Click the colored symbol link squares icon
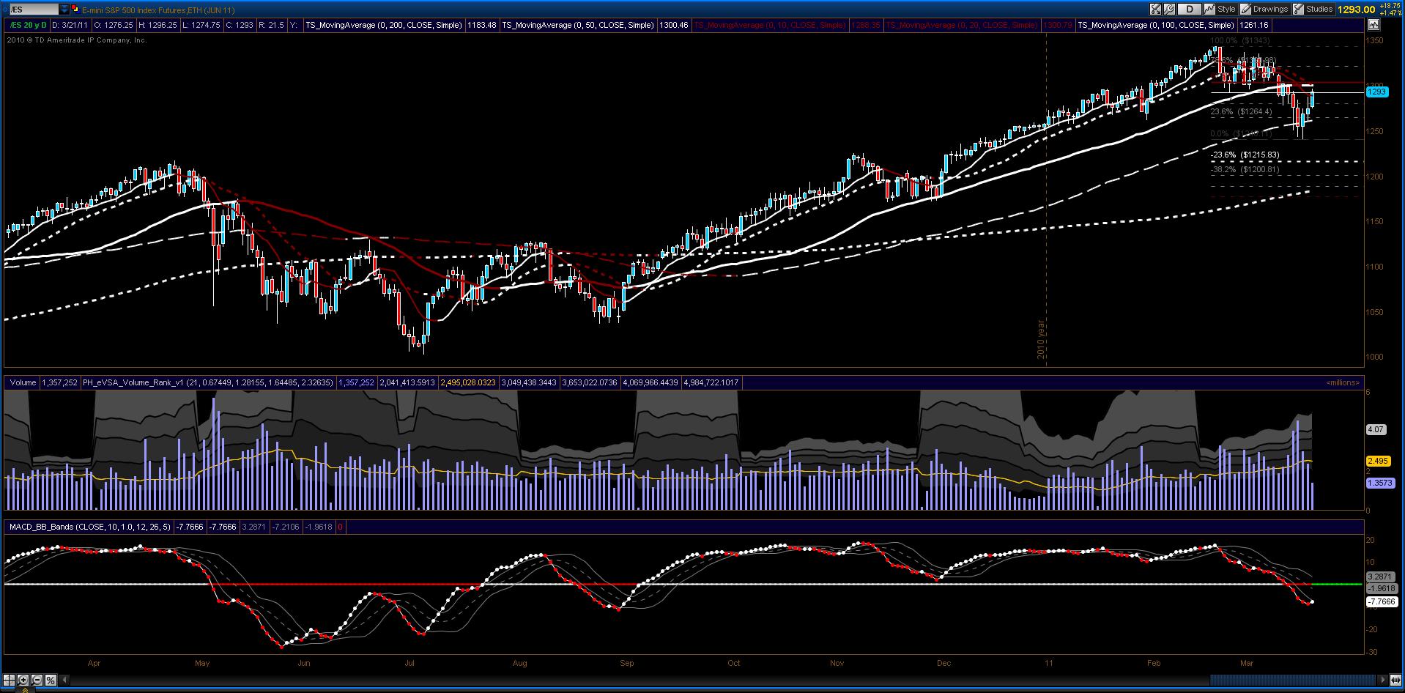 point(77,10)
